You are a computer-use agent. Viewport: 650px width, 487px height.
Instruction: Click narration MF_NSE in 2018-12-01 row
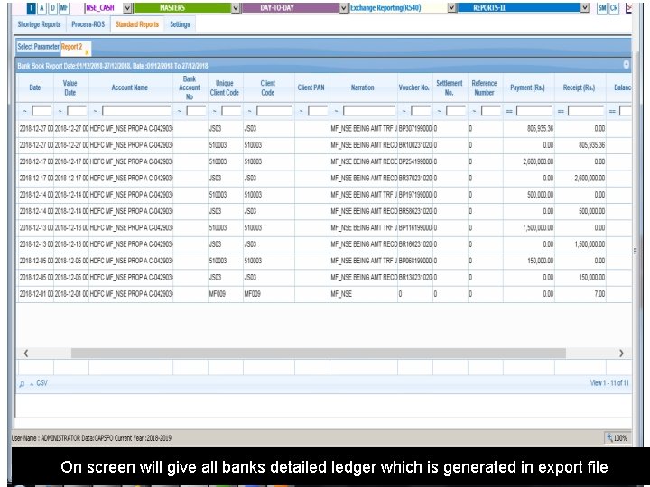click(x=341, y=294)
